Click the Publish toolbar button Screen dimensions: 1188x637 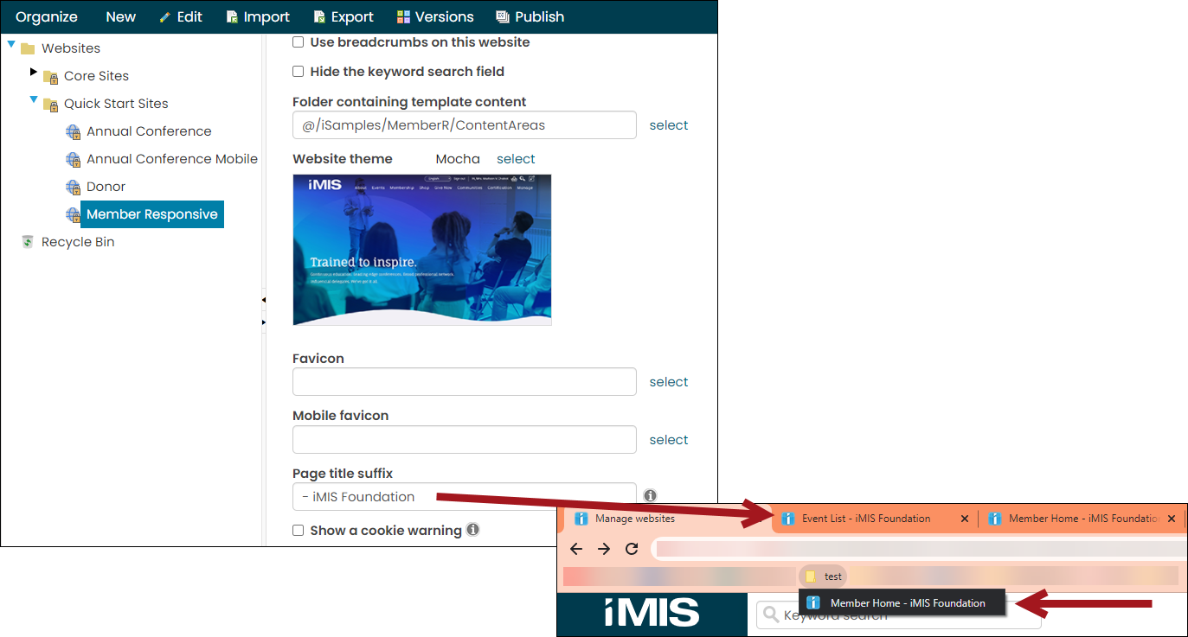click(530, 16)
